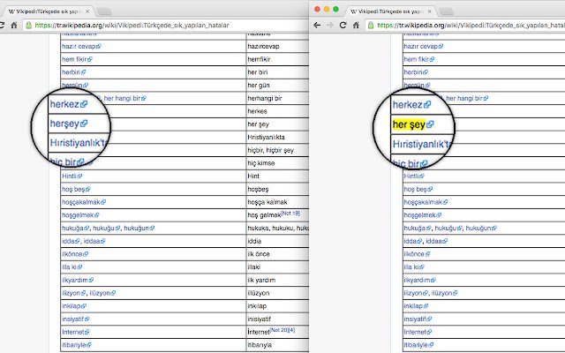The height and width of the screenshot is (353, 565).
Task: Open the 'hazır cevap' link in right window
Action: [x=420, y=46]
